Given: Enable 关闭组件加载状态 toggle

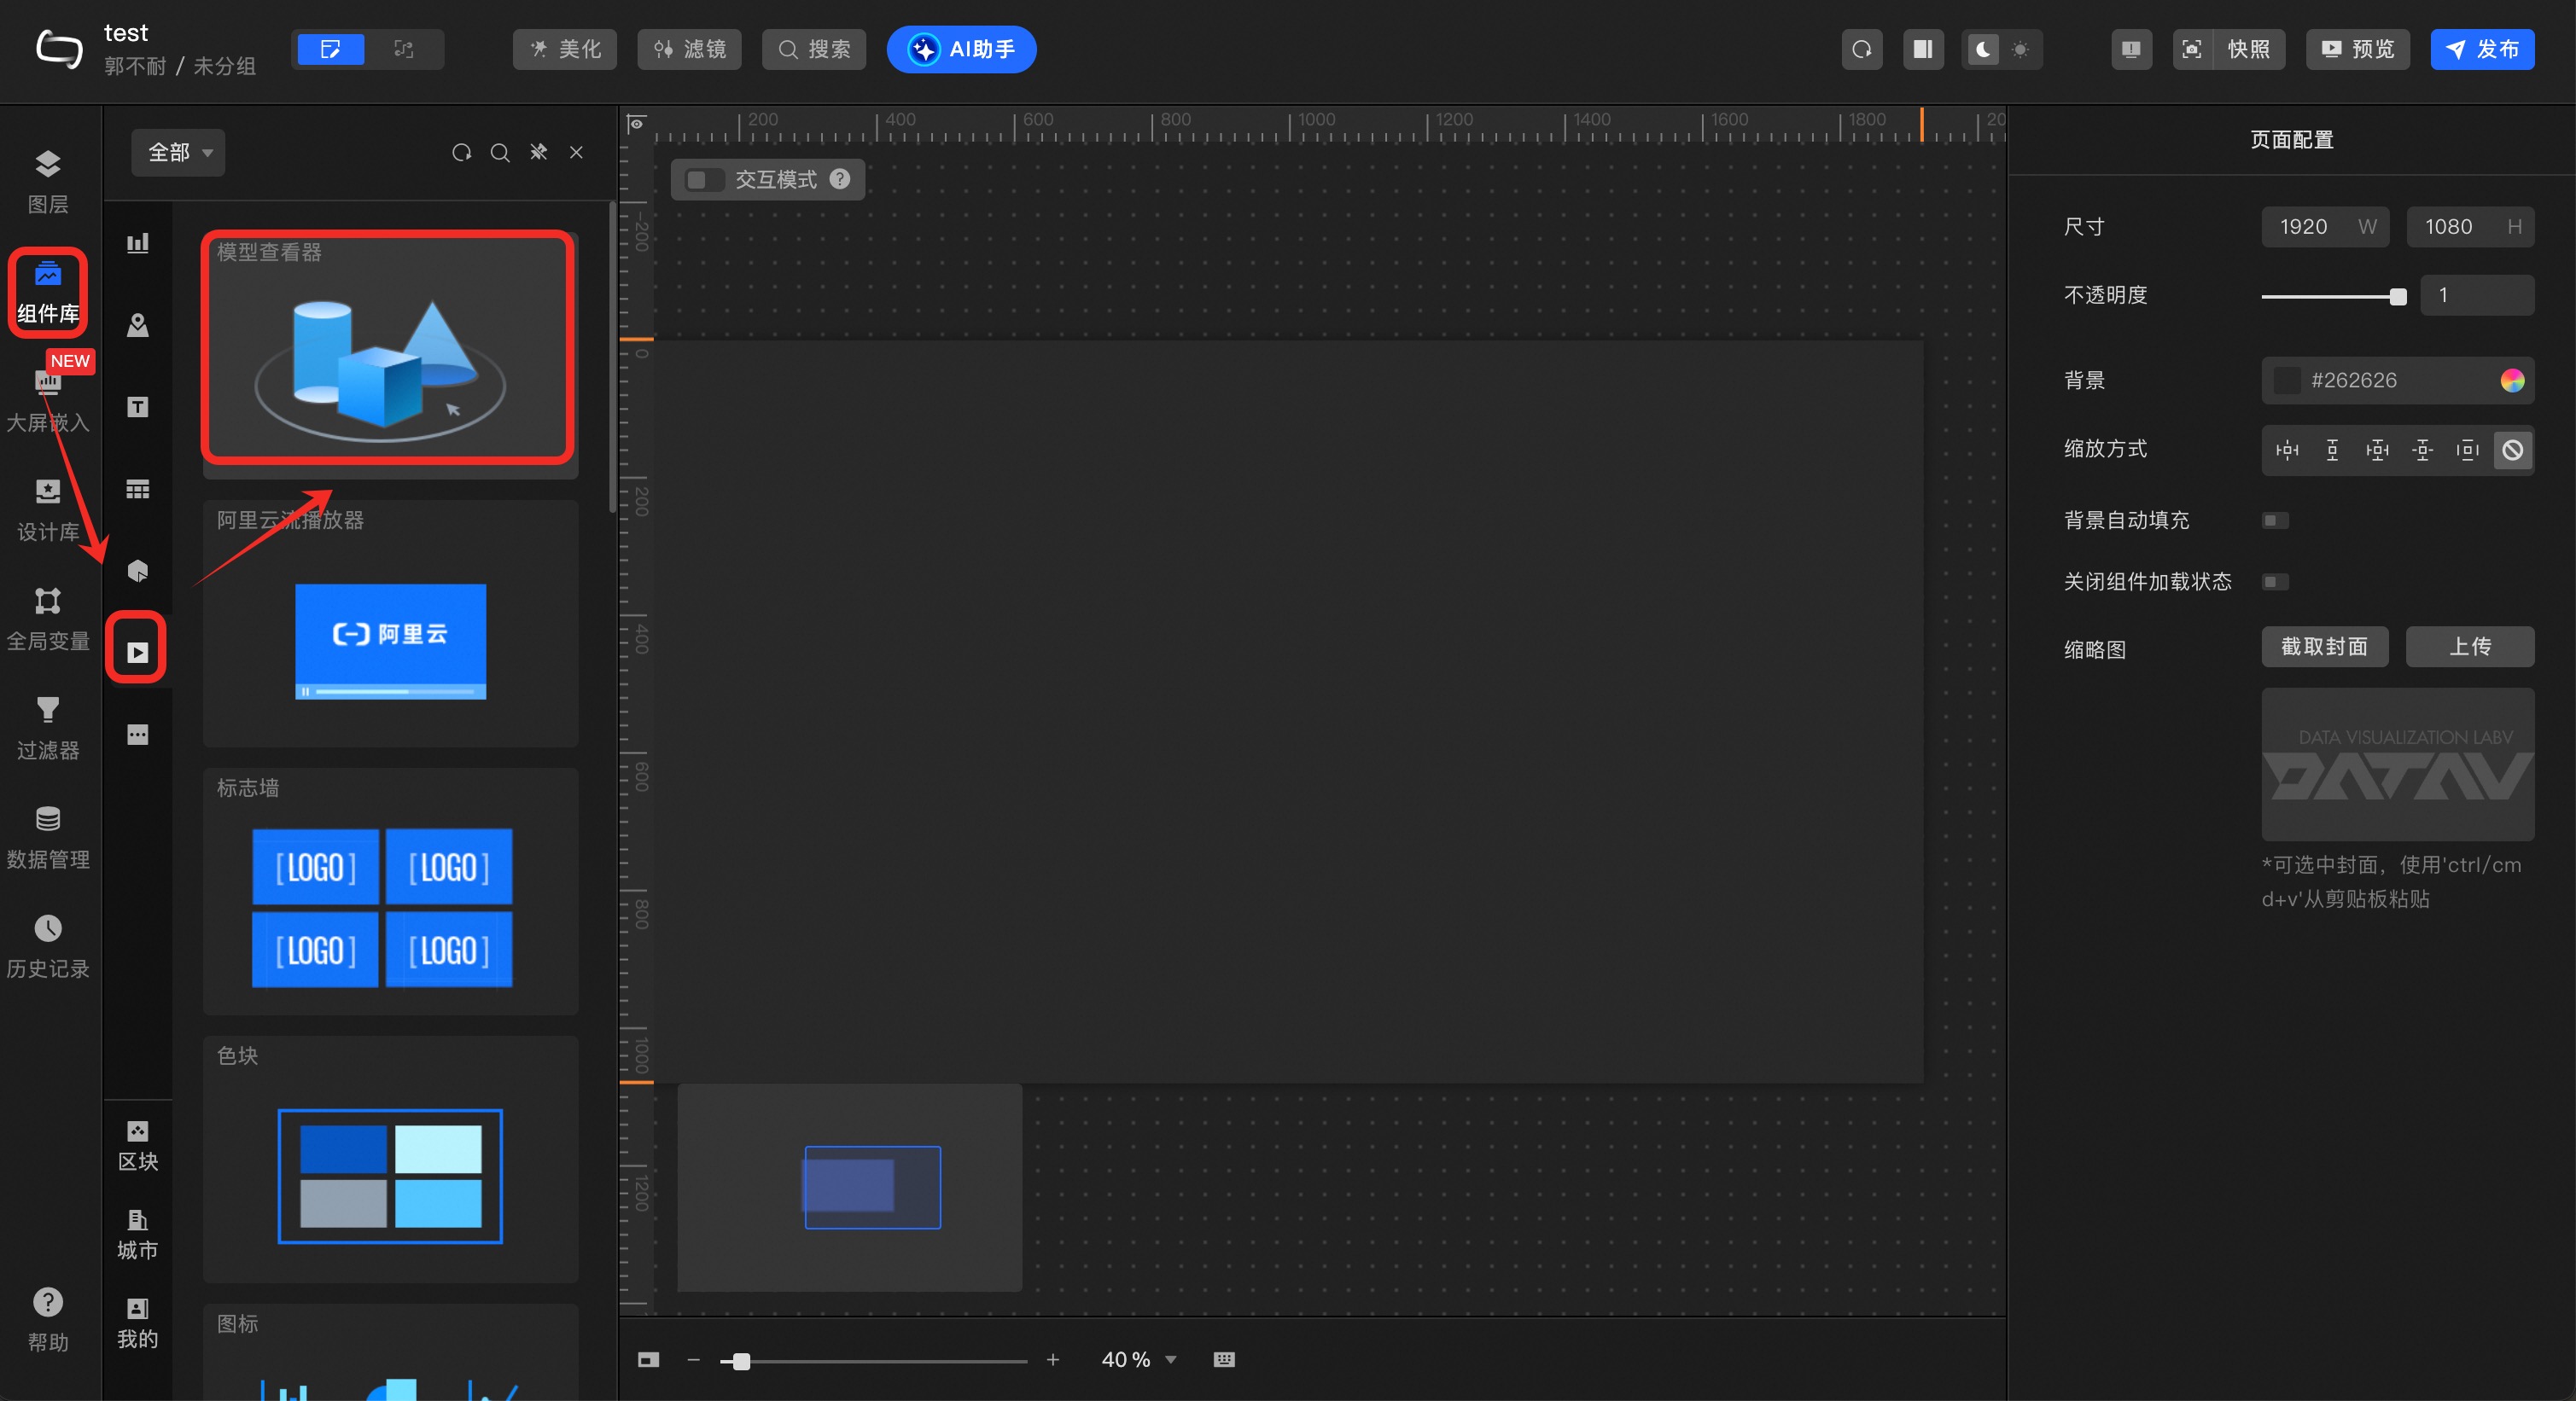Looking at the screenshot, I should click(x=2275, y=582).
